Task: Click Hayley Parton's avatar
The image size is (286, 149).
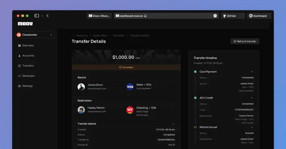Action: tap(81, 110)
